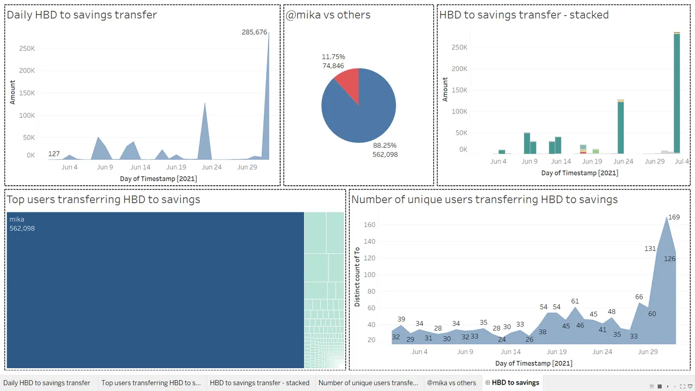Click the 'Distinct count of To' axis title
The image size is (695, 391).
(357, 276)
